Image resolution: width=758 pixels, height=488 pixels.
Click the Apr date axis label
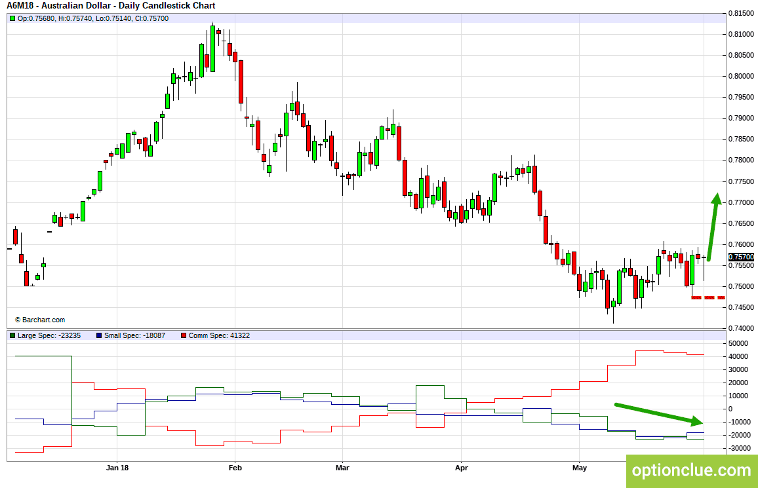461,468
